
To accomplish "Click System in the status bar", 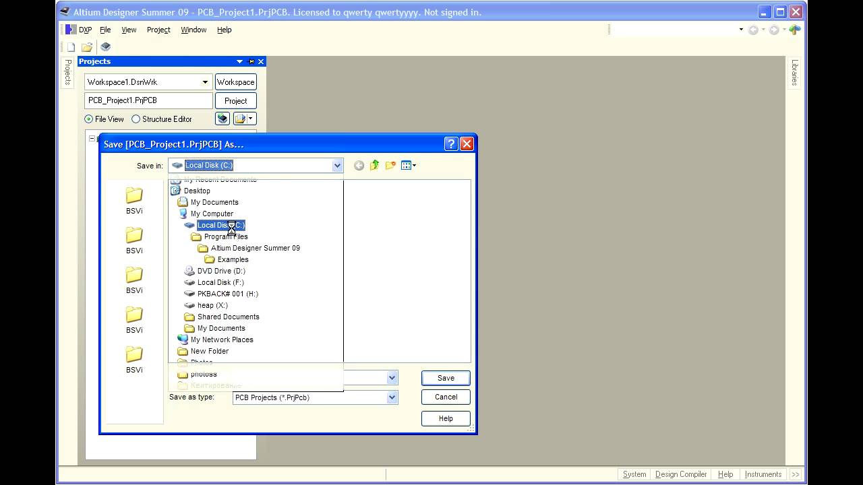I will tap(634, 474).
